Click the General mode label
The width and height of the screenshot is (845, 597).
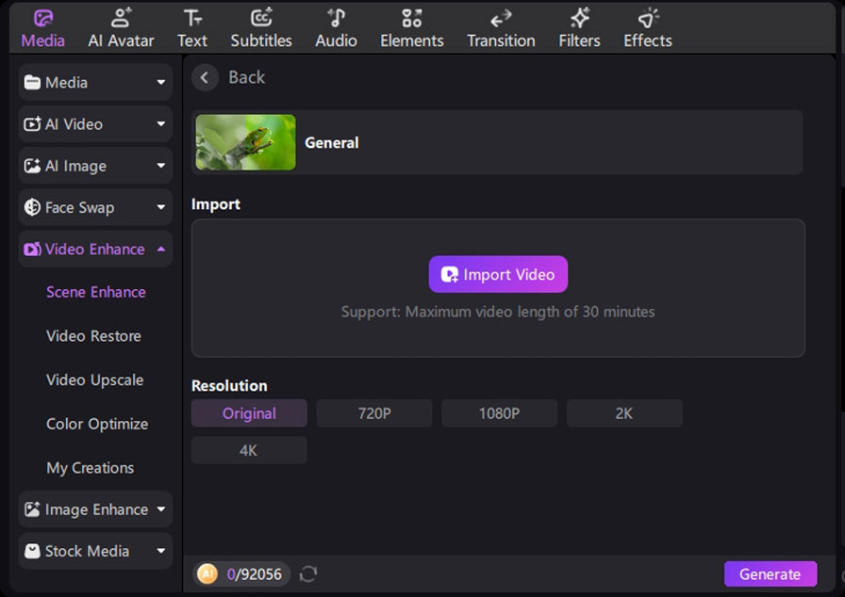pyautogui.click(x=332, y=142)
